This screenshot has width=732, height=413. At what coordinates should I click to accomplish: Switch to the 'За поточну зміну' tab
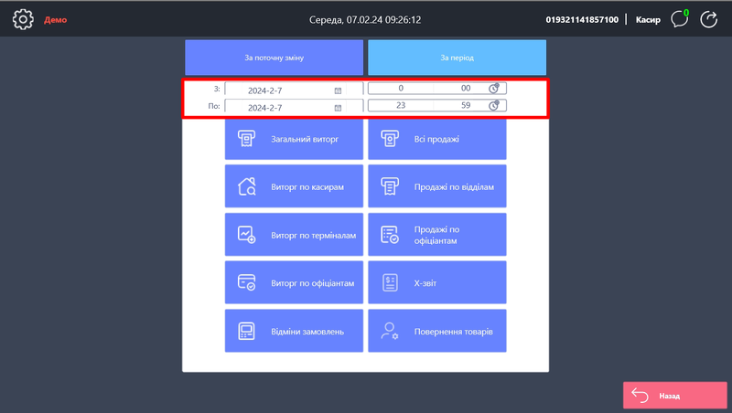pyautogui.click(x=274, y=58)
